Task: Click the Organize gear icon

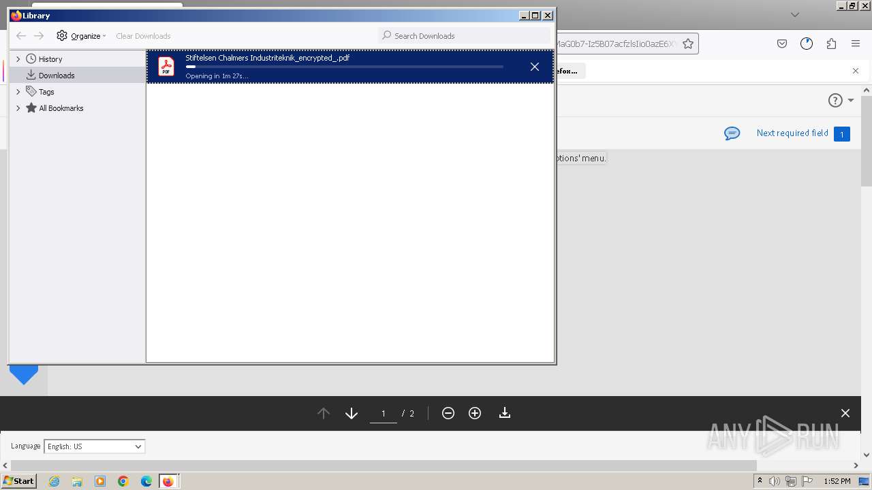Action: (62, 35)
